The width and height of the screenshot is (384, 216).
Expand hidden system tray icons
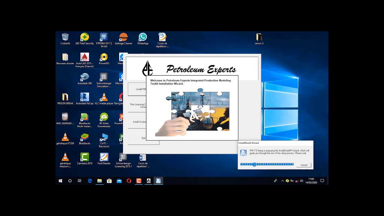(x=282, y=181)
